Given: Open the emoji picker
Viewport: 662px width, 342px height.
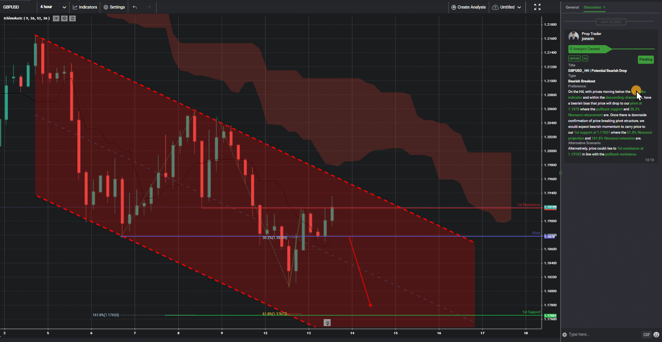Looking at the screenshot, I should coord(656,335).
